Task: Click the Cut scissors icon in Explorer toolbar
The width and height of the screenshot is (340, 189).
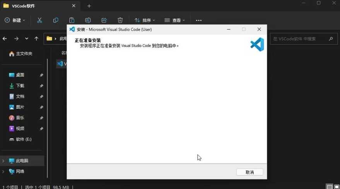Action: click(x=39, y=20)
